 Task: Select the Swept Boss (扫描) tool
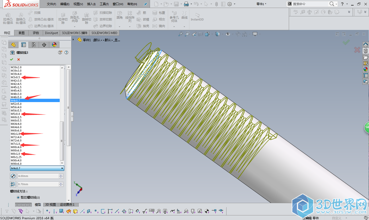click(34, 13)
